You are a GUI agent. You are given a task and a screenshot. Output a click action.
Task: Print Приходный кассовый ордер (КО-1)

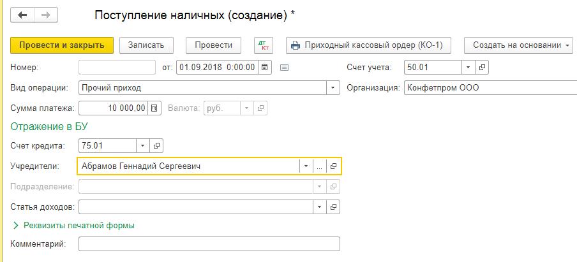369,45
